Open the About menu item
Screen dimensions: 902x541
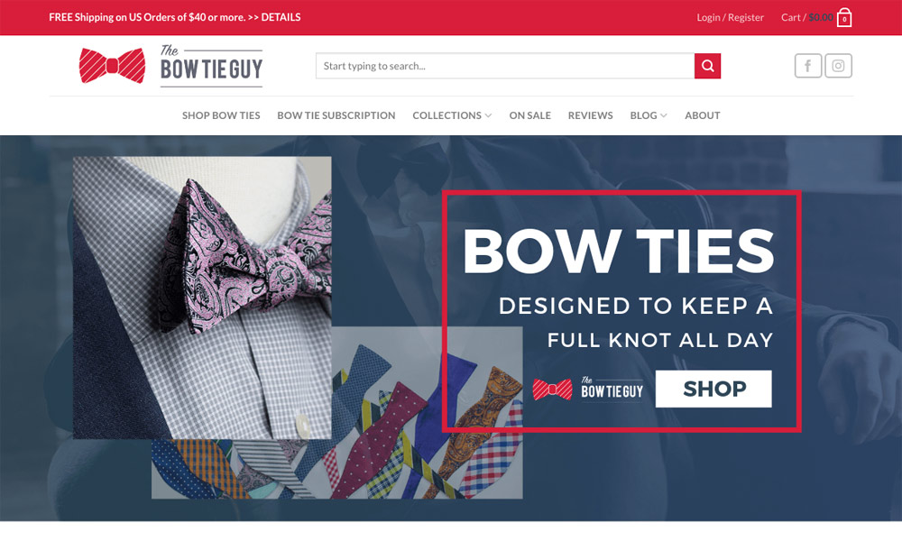coord(703,115)
